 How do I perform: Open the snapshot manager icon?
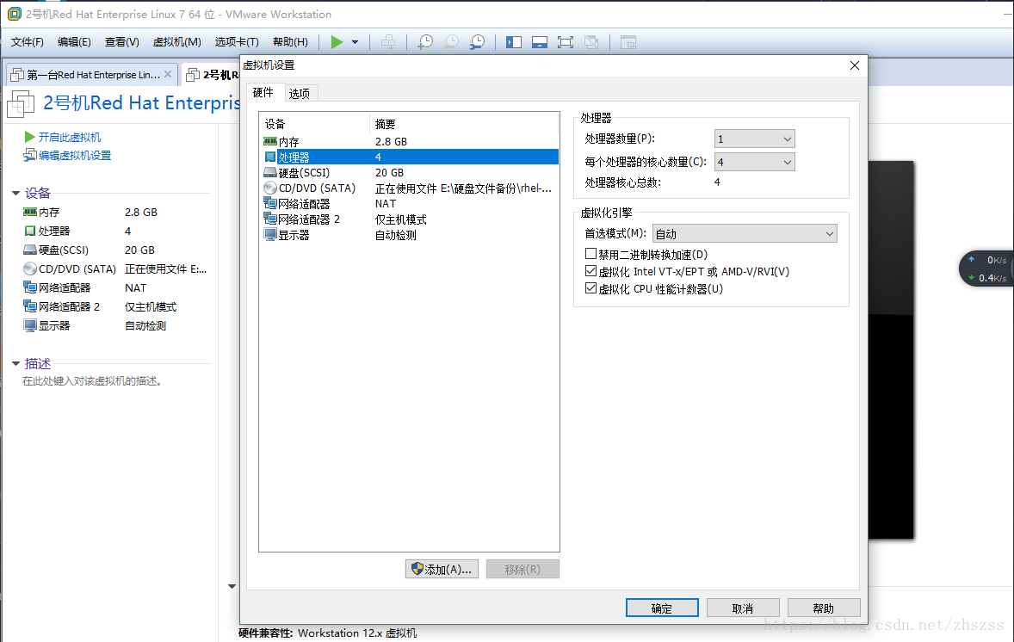(477, 42)
